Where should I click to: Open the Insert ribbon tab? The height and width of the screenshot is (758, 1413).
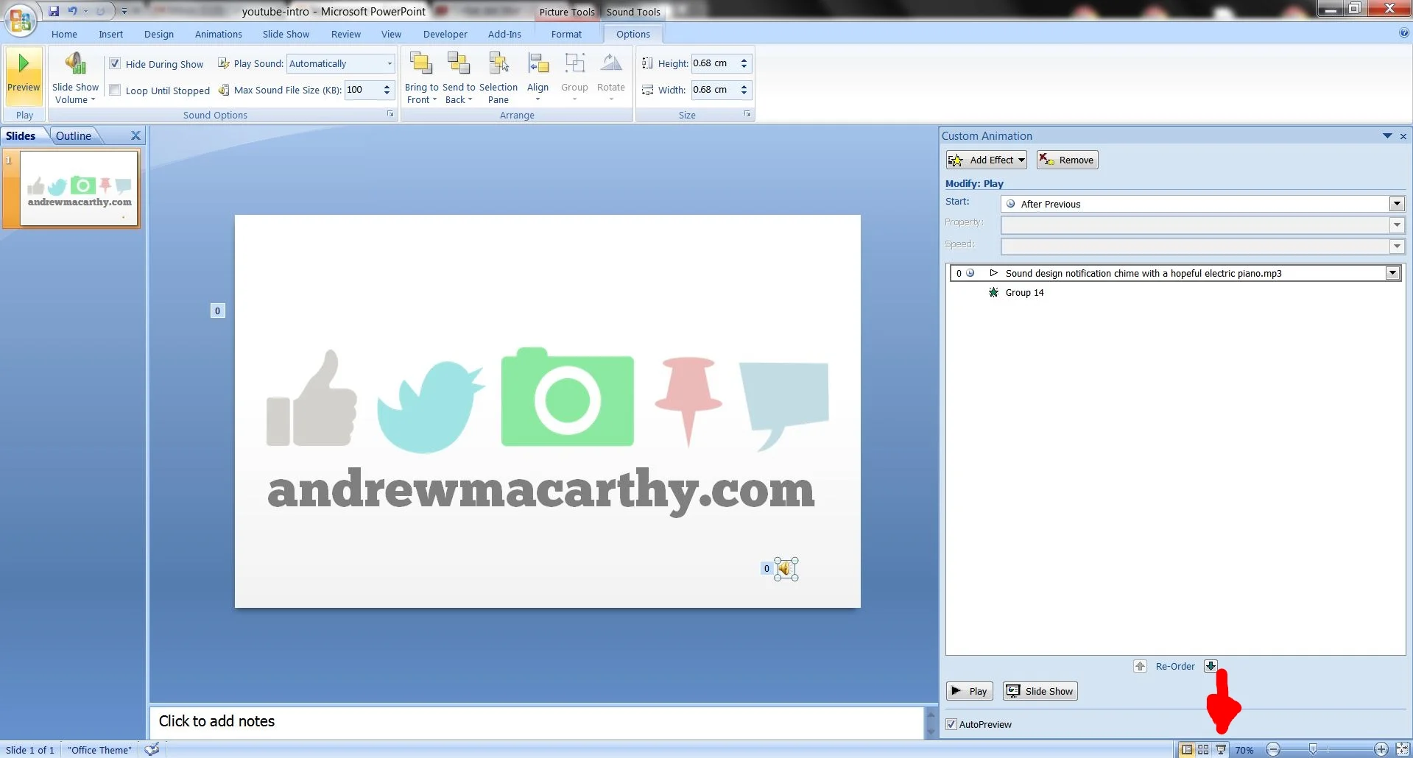pyautogui.click(x=111, y=34)
